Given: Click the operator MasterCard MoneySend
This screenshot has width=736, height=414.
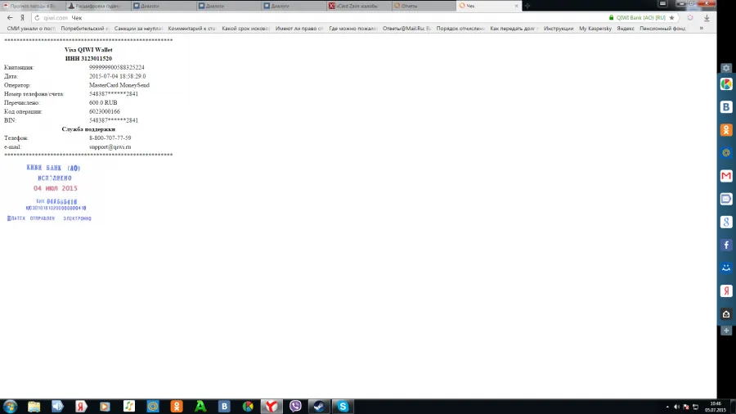Looking at the screenshot, I should [x=119, y=85].
